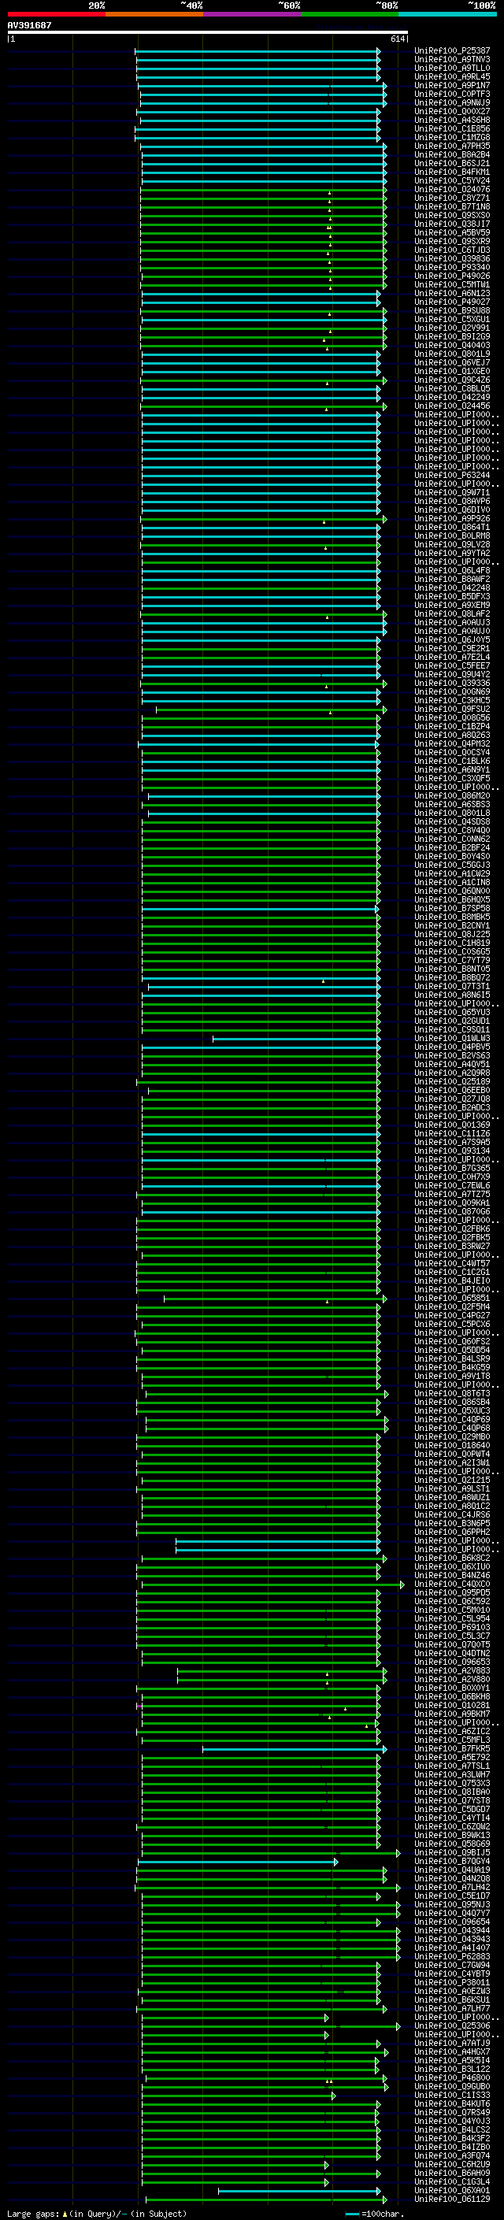Select hit label UniRef100_Q25189
504x2220 pixels.
[x=452, y=1080]
